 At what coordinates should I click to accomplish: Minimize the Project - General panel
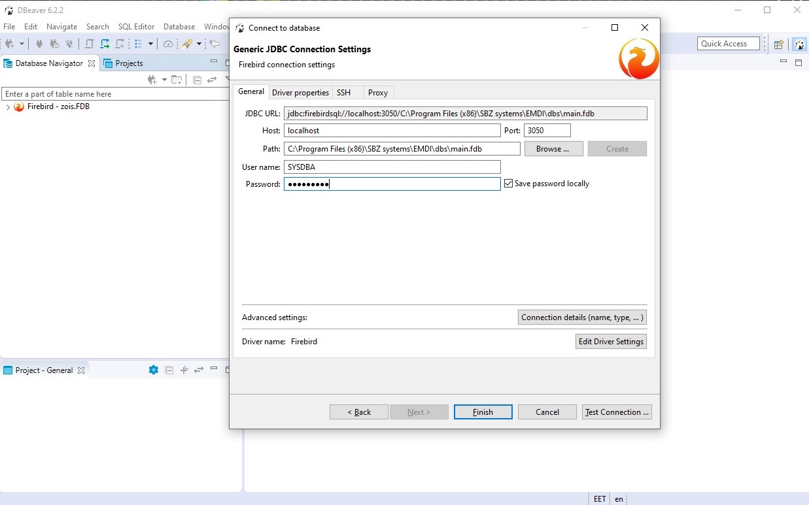(214, 368)
